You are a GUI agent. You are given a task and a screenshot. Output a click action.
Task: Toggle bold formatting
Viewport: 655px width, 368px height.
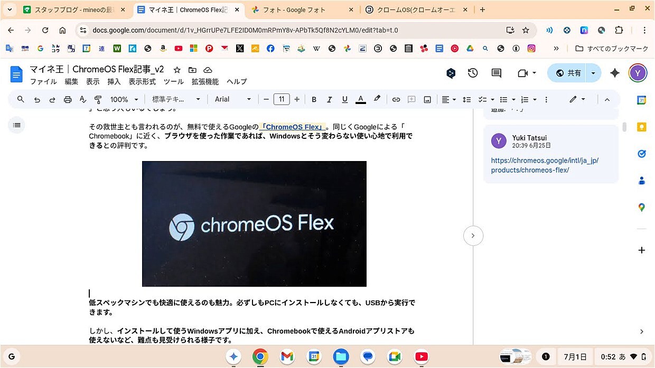tap(314, 99)
